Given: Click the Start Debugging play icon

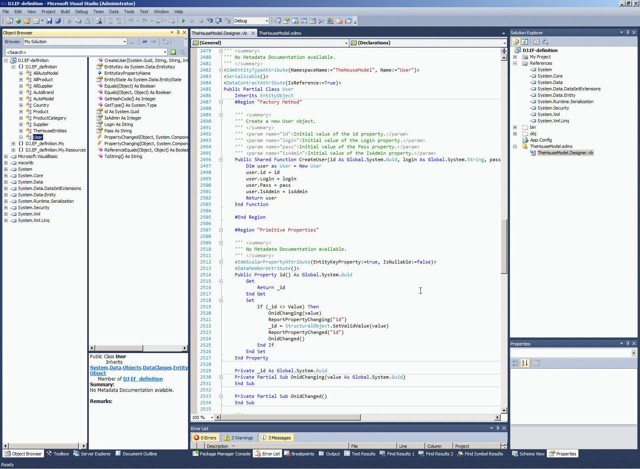Looking at the screenshot, I should pyautogui.click(x=183, y=21).
